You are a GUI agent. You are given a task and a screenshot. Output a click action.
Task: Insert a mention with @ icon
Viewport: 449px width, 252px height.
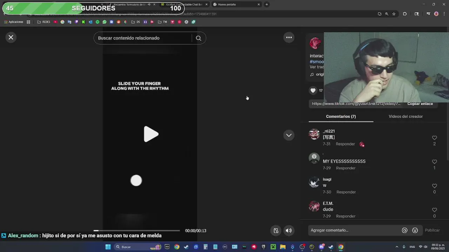point(404,230)
